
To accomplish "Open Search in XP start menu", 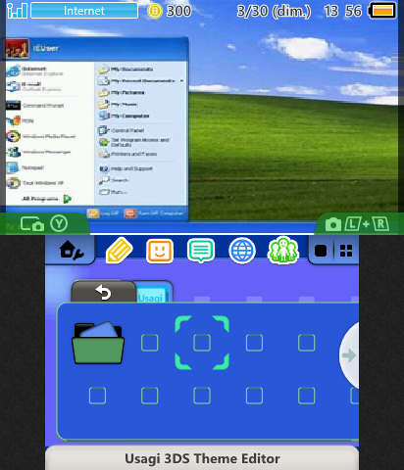I will click(114, 180).
